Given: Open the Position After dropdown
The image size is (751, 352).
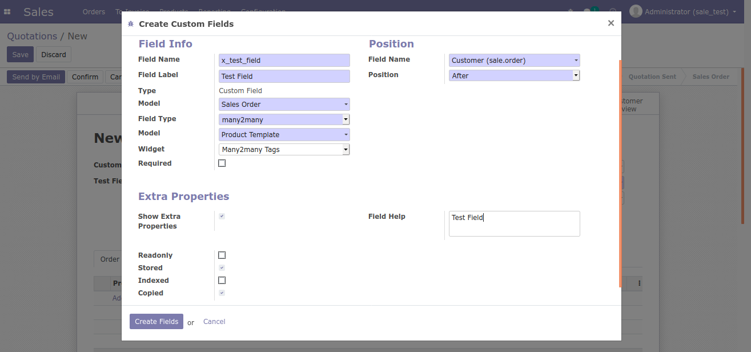Looking at the screenshot, I should [x=514, y=75].
